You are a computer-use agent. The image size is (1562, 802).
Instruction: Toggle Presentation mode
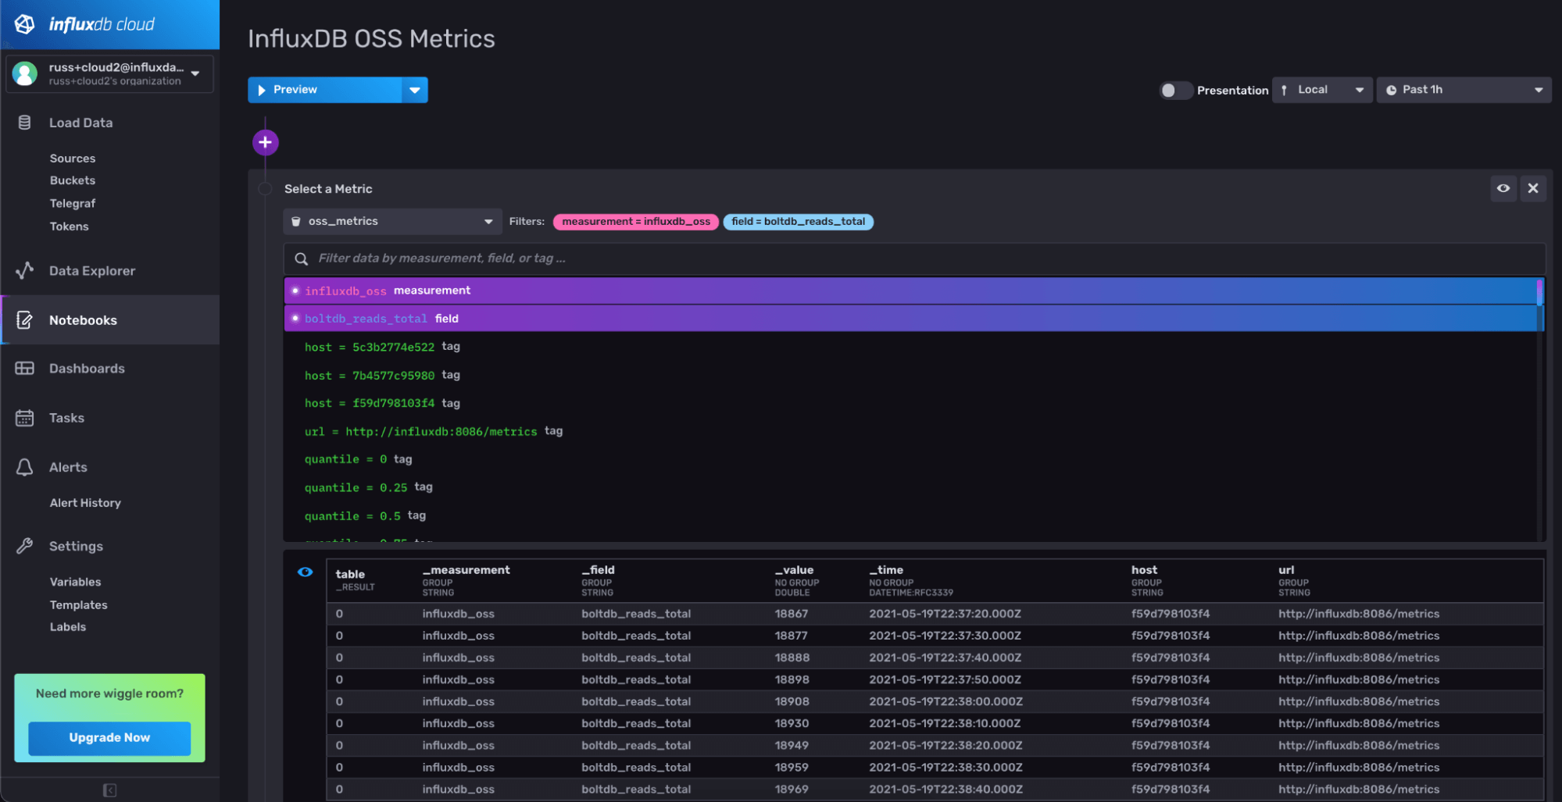pyautogui.click(x=1174, y=91)
